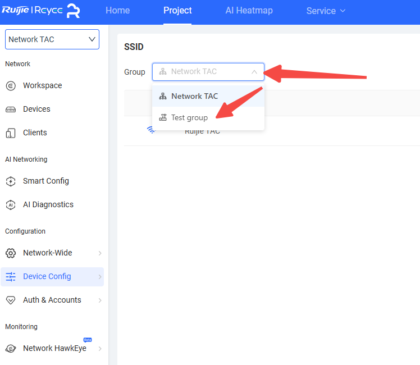This screenshot has height=365, width=420.
Task: Click the Network HawkEye icon
Action: [x=11, y=348]
